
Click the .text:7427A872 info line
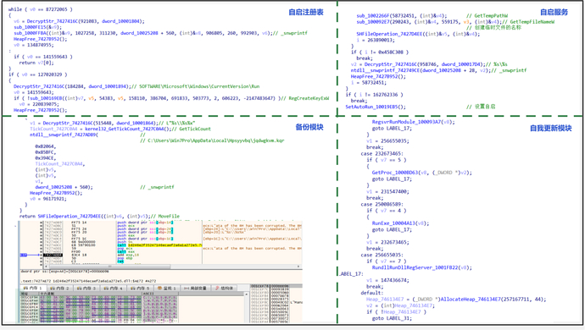point(88,281)
